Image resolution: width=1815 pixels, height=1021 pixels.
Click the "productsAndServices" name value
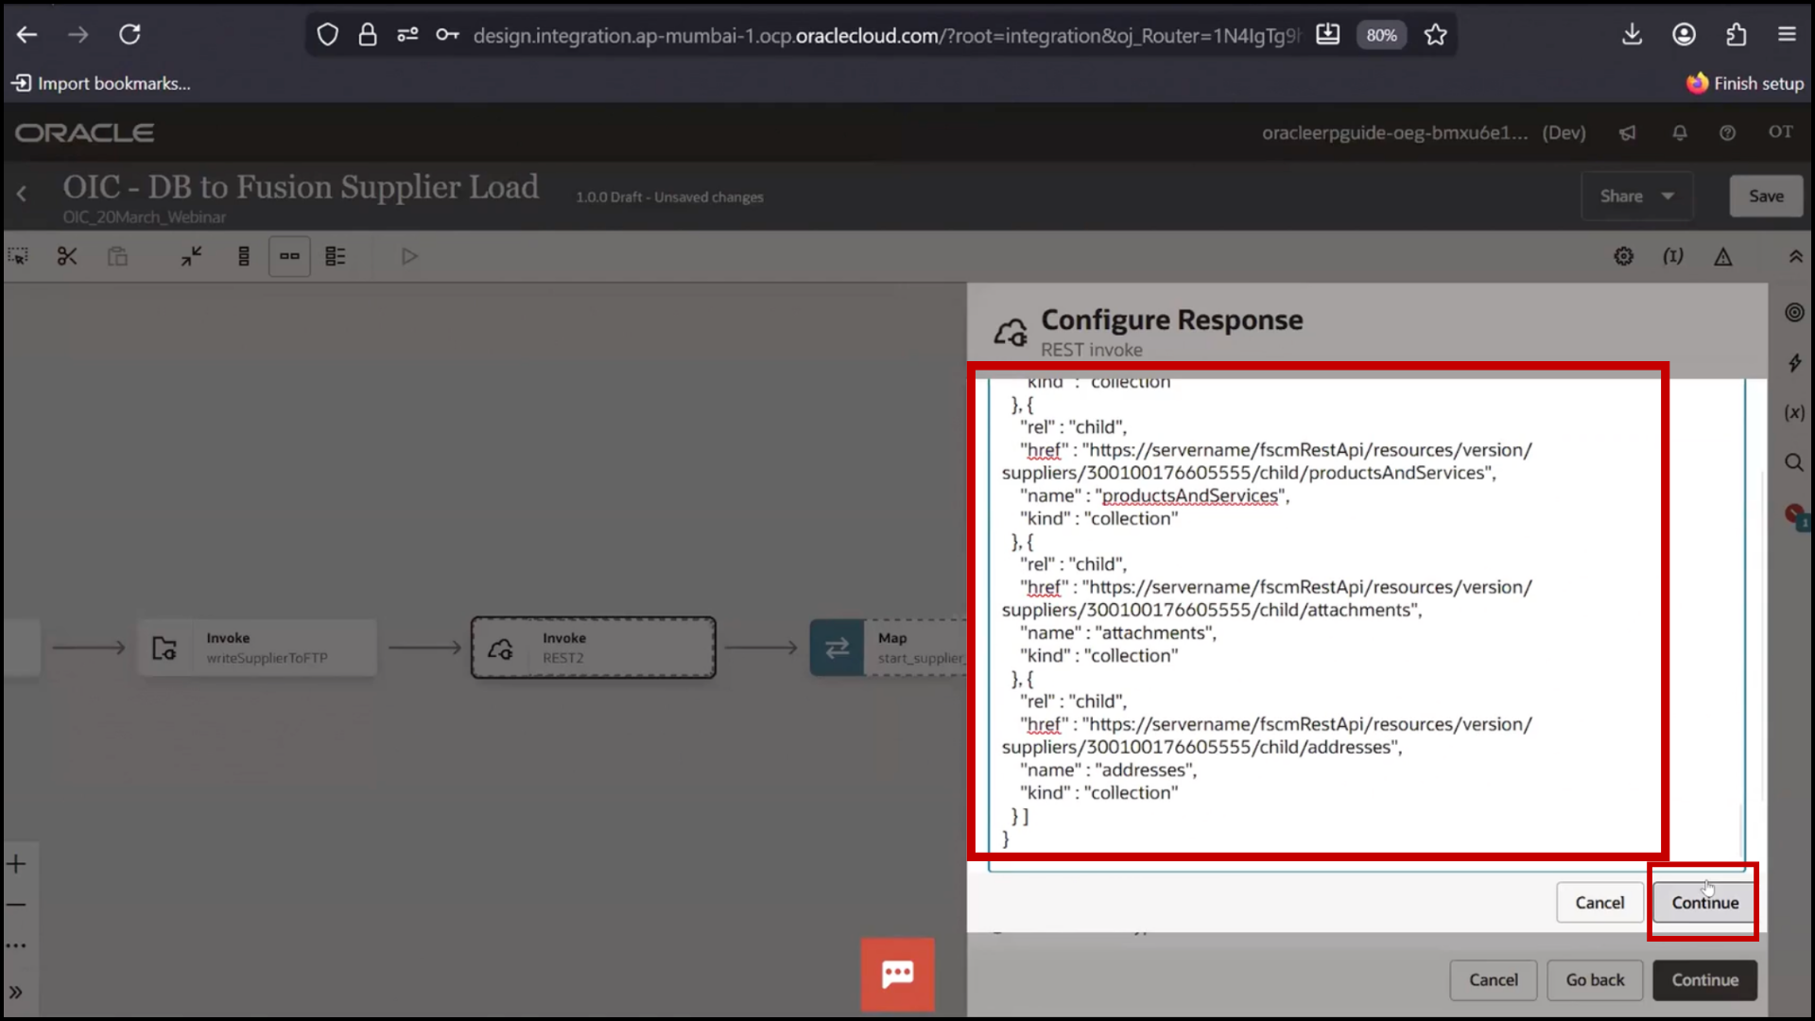[x=1191, y=495]
